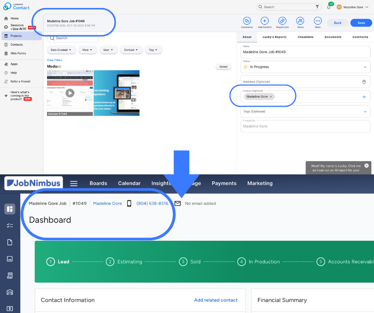Switch to Lucky's Reports tab
This screenshot has height=313, width=374.
tap(275, 37)
